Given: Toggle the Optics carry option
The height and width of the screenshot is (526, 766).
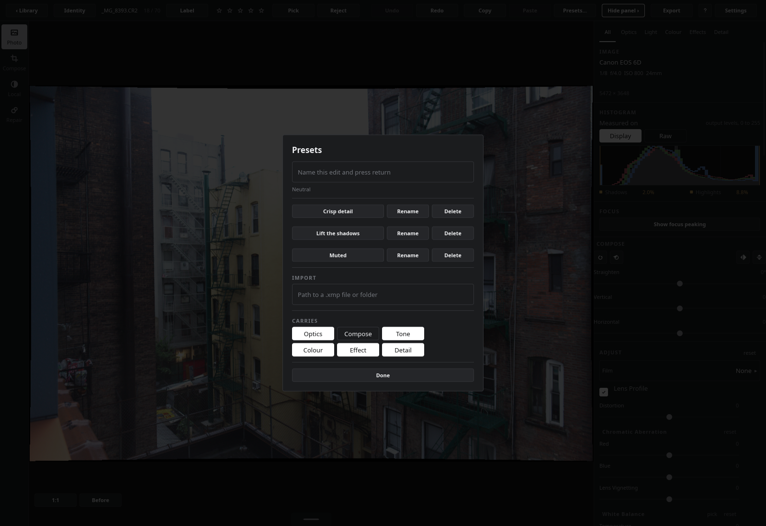Looking at the screenshot, I should point(313,334).
